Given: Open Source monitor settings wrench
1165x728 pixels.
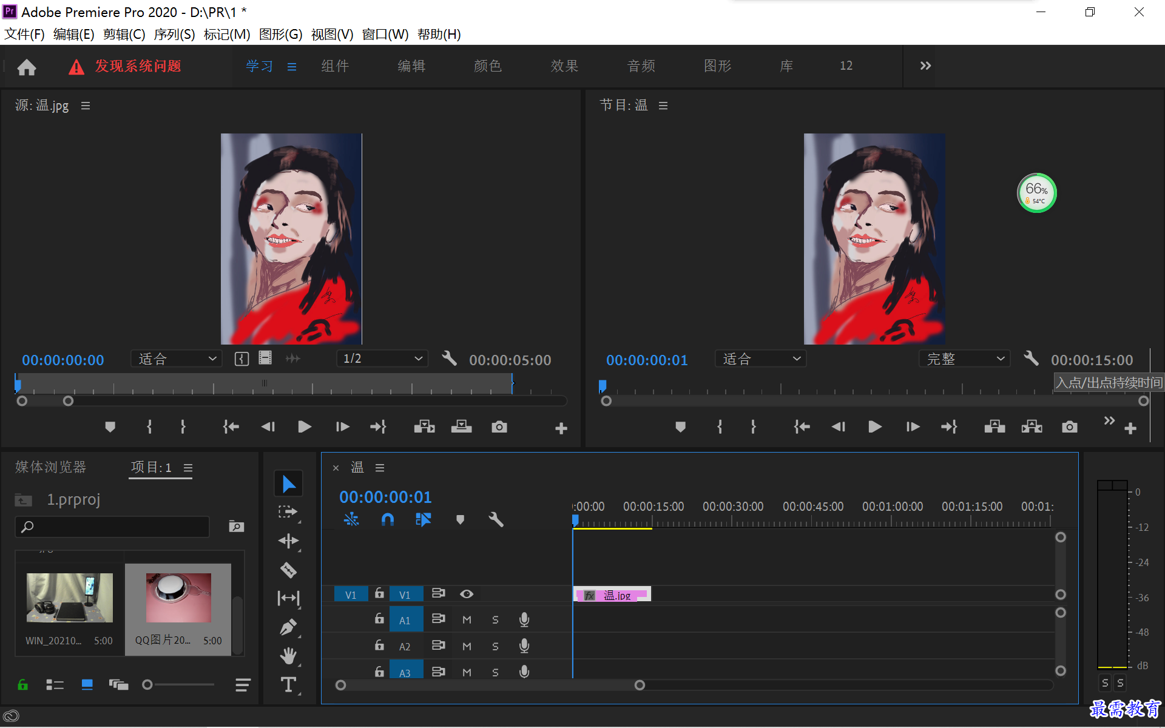Looking at the screenshot, I should click(449, 359).
